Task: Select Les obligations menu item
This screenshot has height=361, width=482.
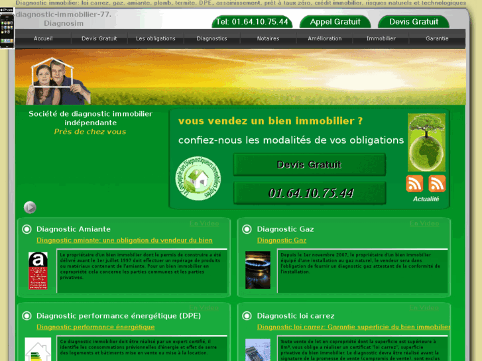Action: [x=156, y=38]
